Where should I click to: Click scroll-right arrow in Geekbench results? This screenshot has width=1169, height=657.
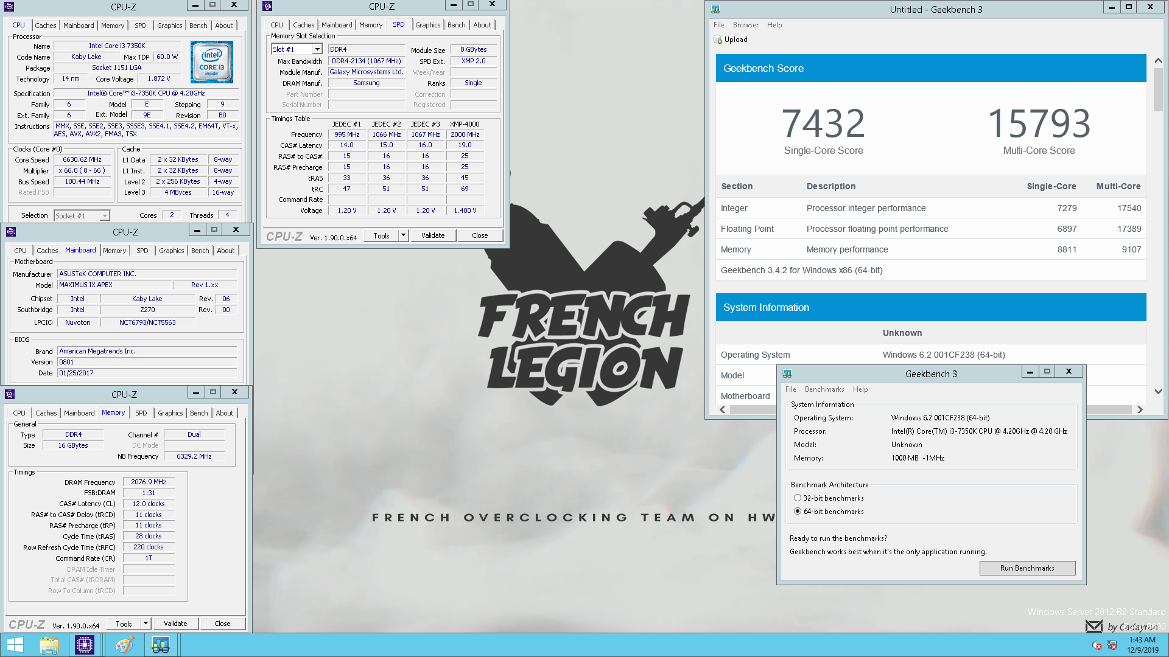tap(1140, 410)
